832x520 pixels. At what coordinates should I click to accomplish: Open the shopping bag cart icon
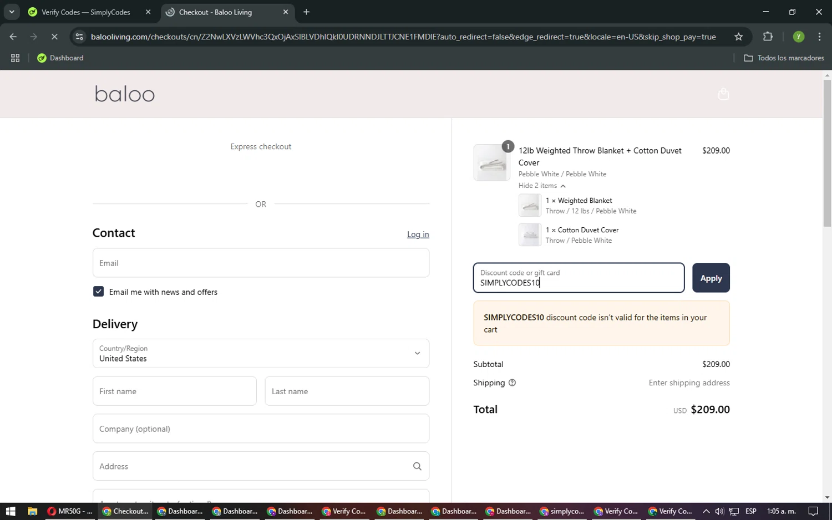pos(723,94)
